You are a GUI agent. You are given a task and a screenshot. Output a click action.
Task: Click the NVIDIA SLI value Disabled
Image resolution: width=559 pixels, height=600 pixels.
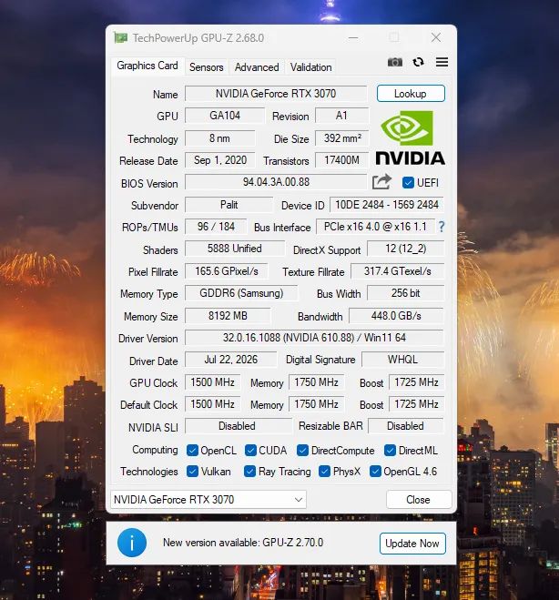pyautogui.click(x=237, y=426)
